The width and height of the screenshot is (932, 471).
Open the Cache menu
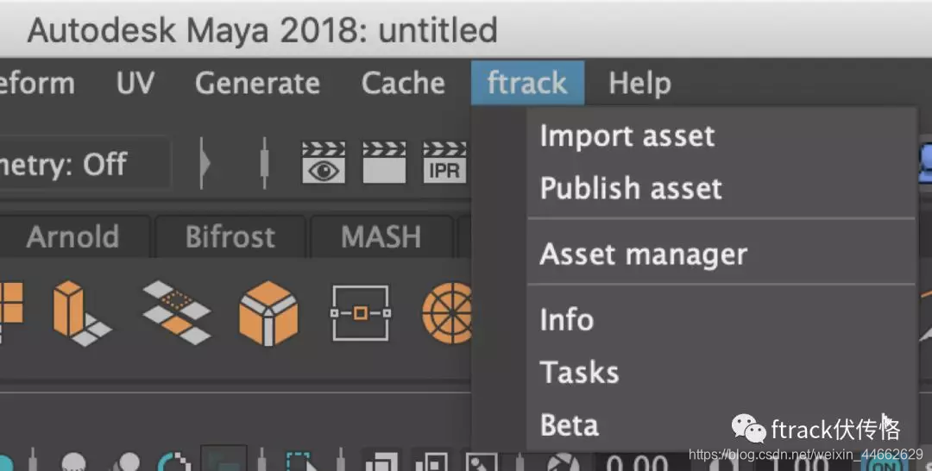click(x=403, y=83)
